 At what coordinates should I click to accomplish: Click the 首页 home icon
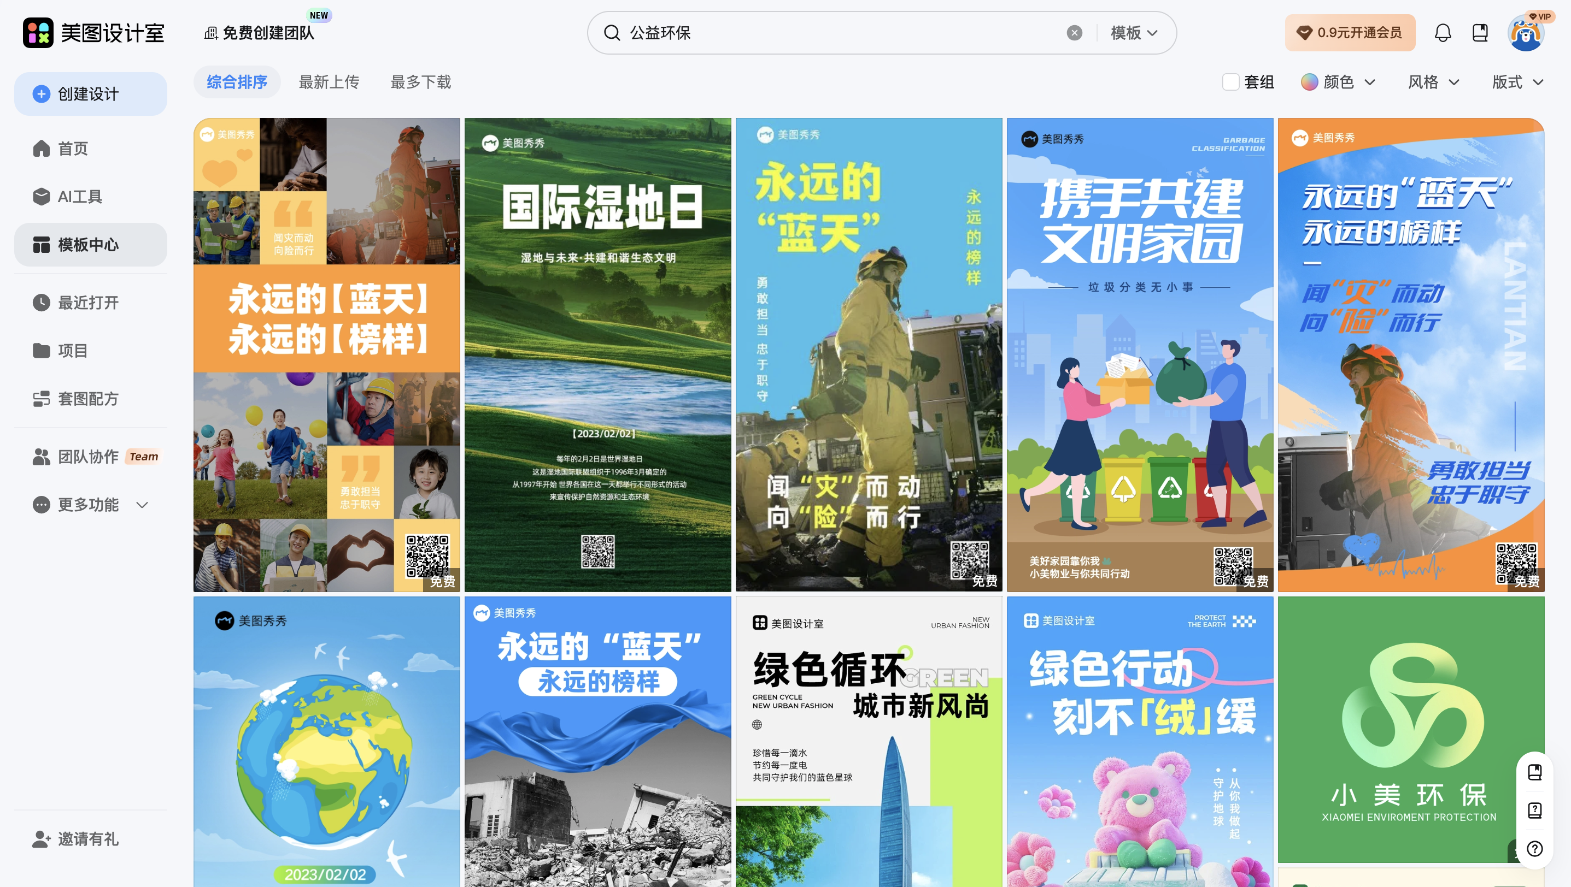click(41, 148)
